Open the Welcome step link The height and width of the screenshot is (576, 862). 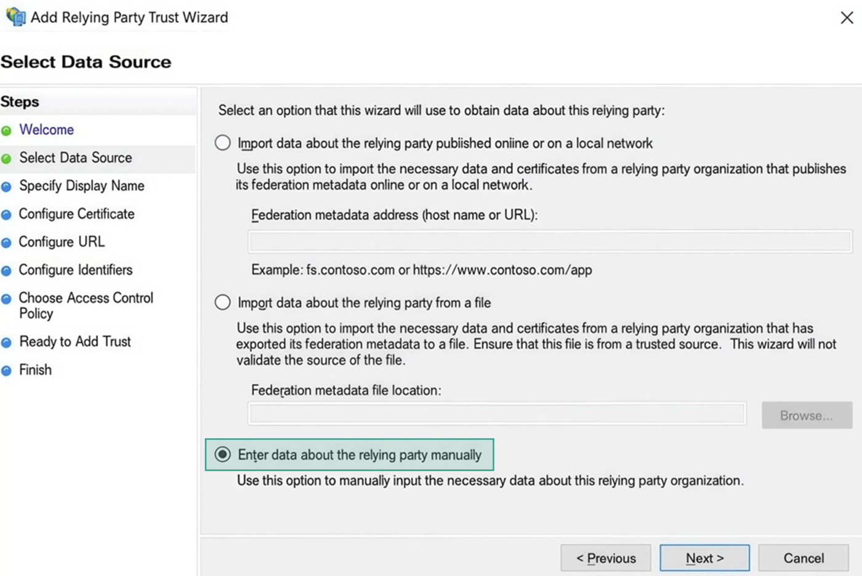(x=46, y=130)
